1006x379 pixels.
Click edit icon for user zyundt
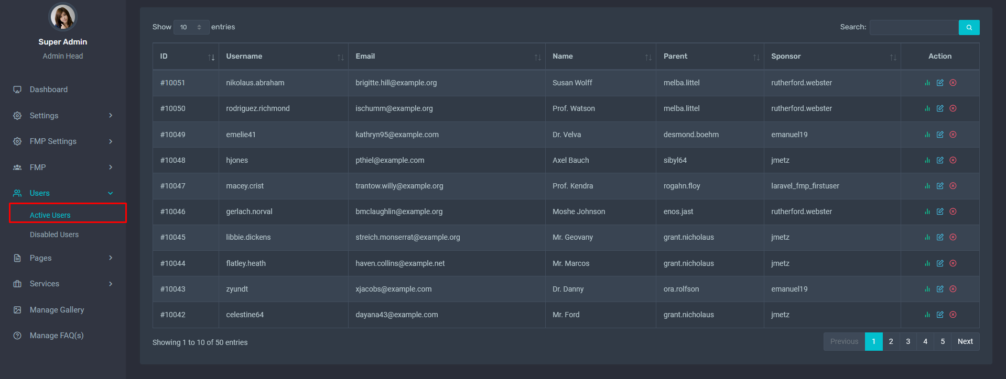(x=940, y=289)
